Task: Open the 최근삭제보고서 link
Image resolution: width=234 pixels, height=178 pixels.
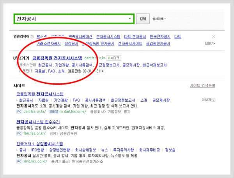Action: (154, 65)
